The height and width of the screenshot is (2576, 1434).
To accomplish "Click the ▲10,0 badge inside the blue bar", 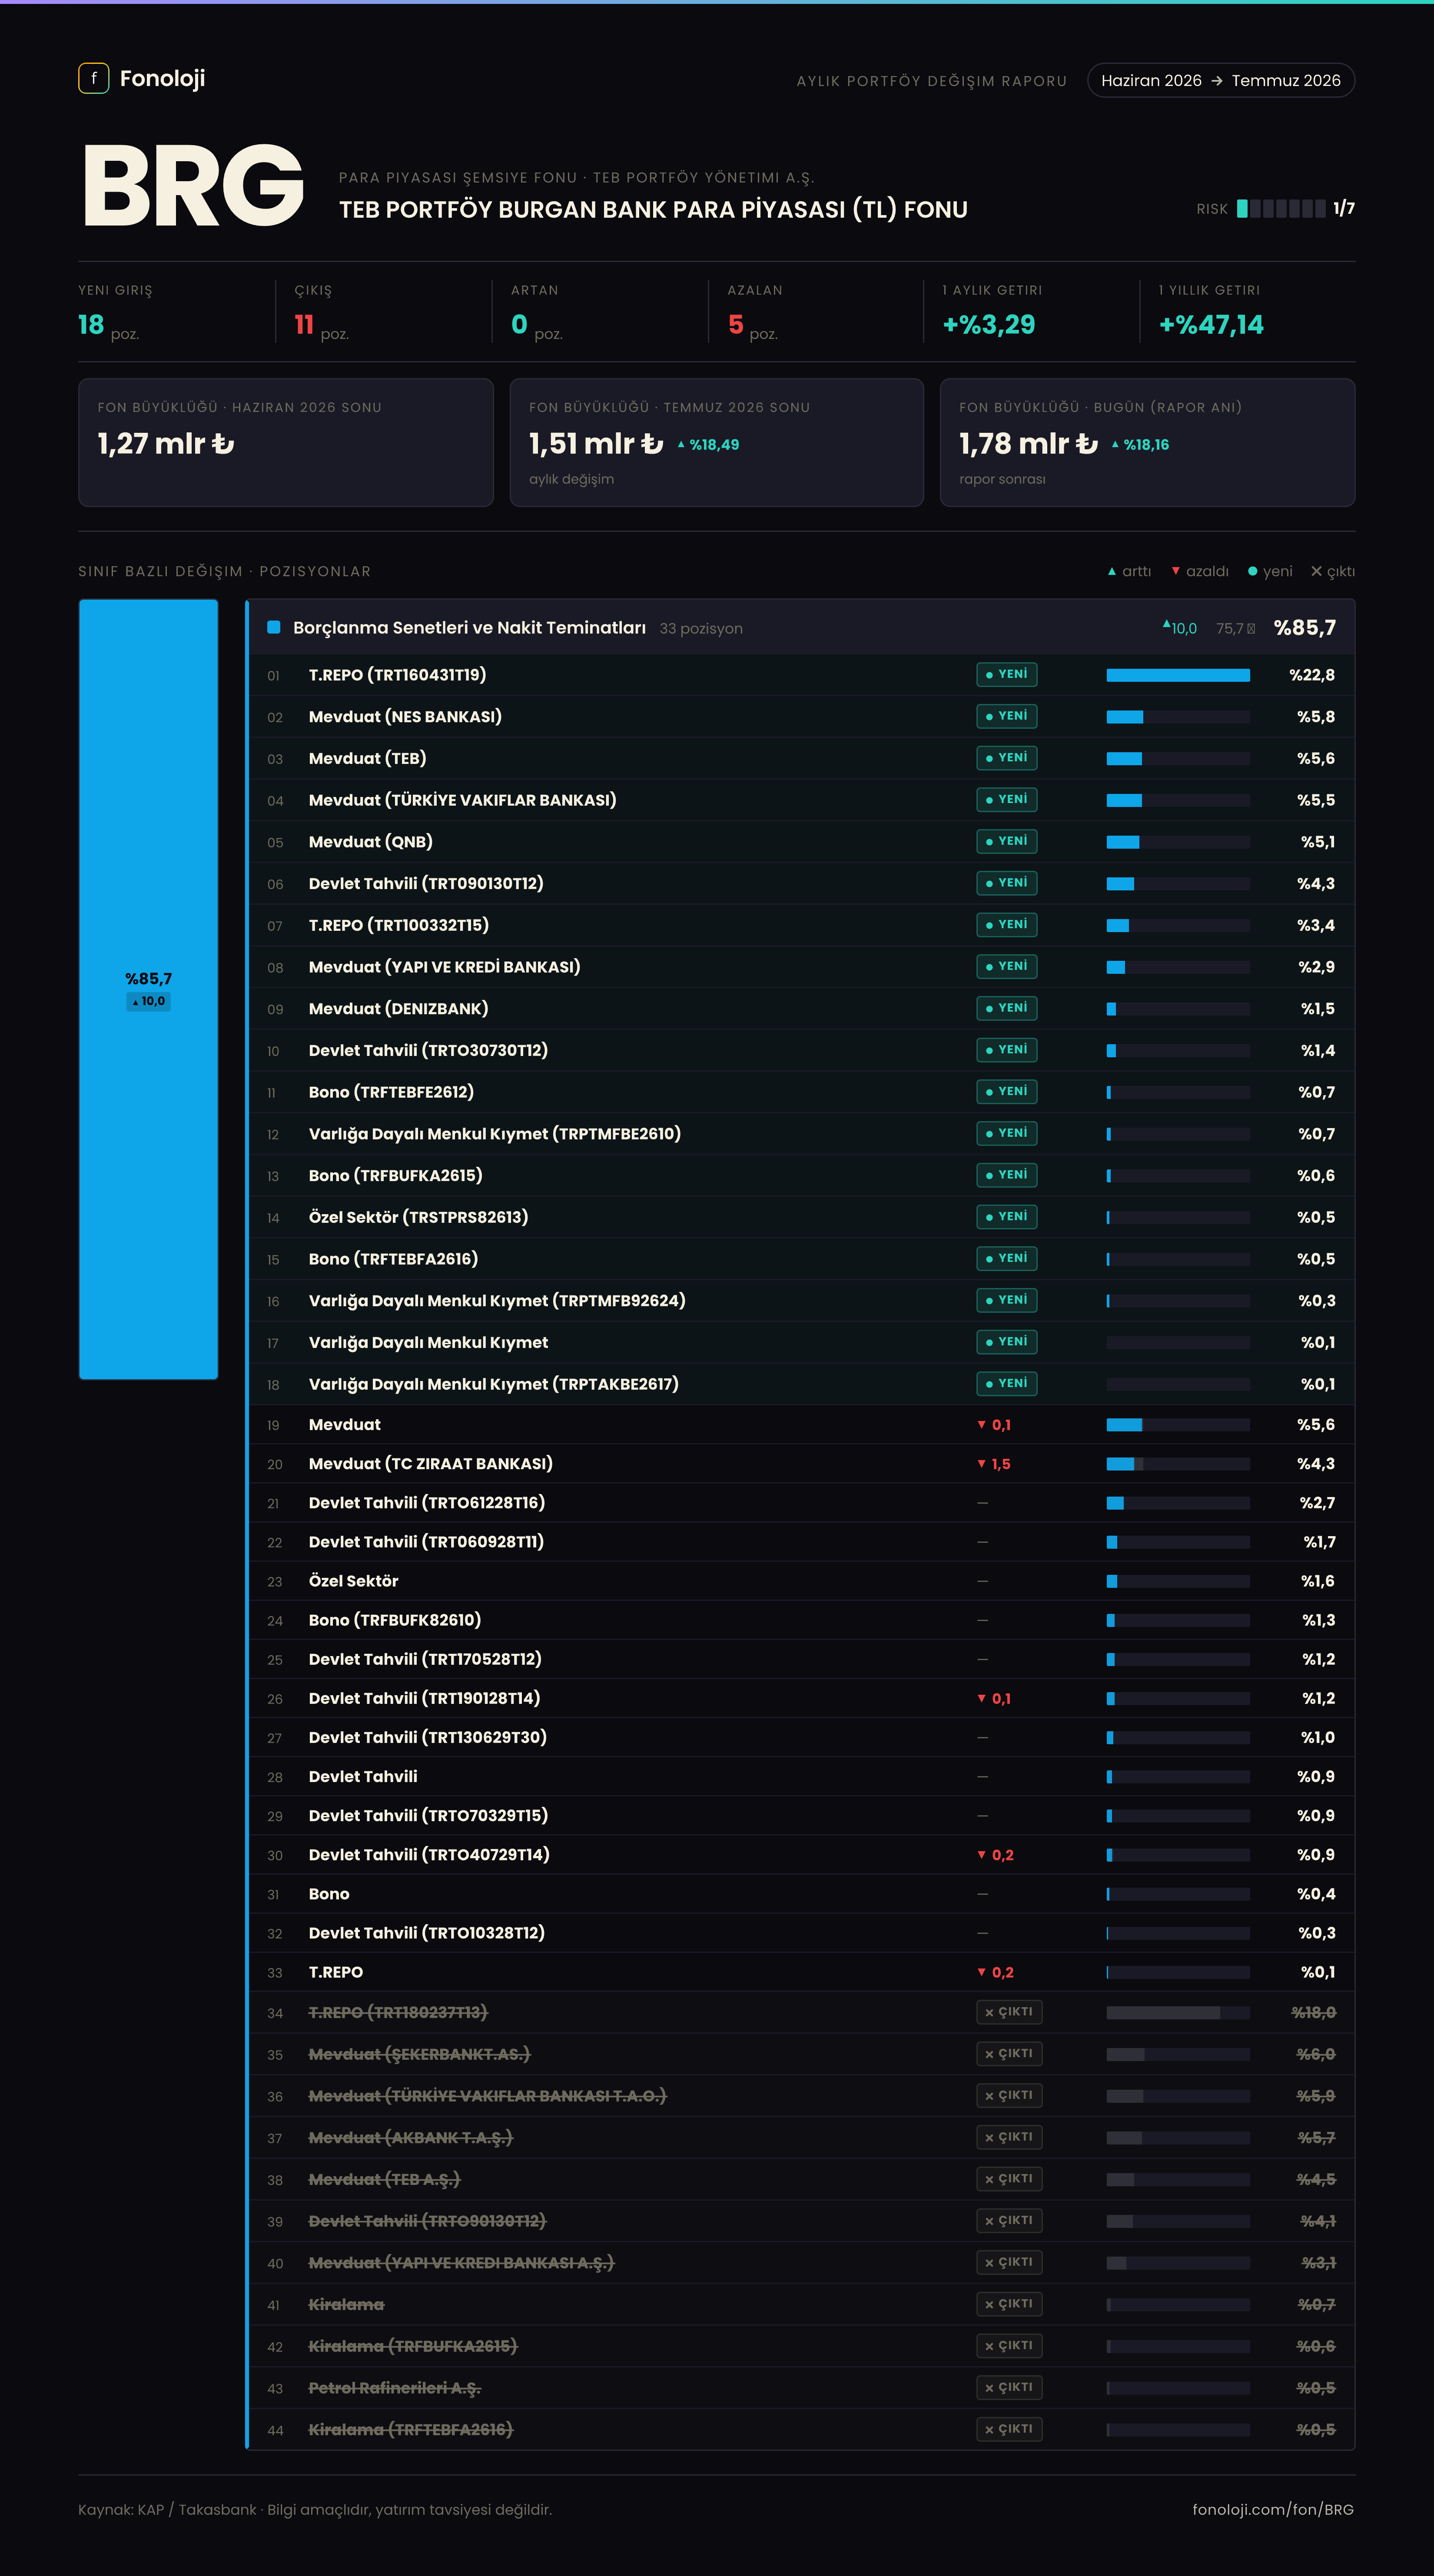I will [148, 1001].
